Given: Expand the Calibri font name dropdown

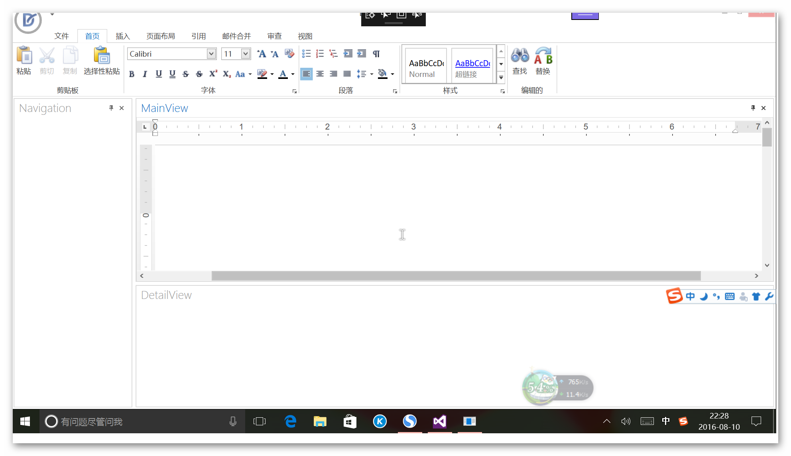Looking at the screenshot, I should pyautogui.click(x=211, y=53).
